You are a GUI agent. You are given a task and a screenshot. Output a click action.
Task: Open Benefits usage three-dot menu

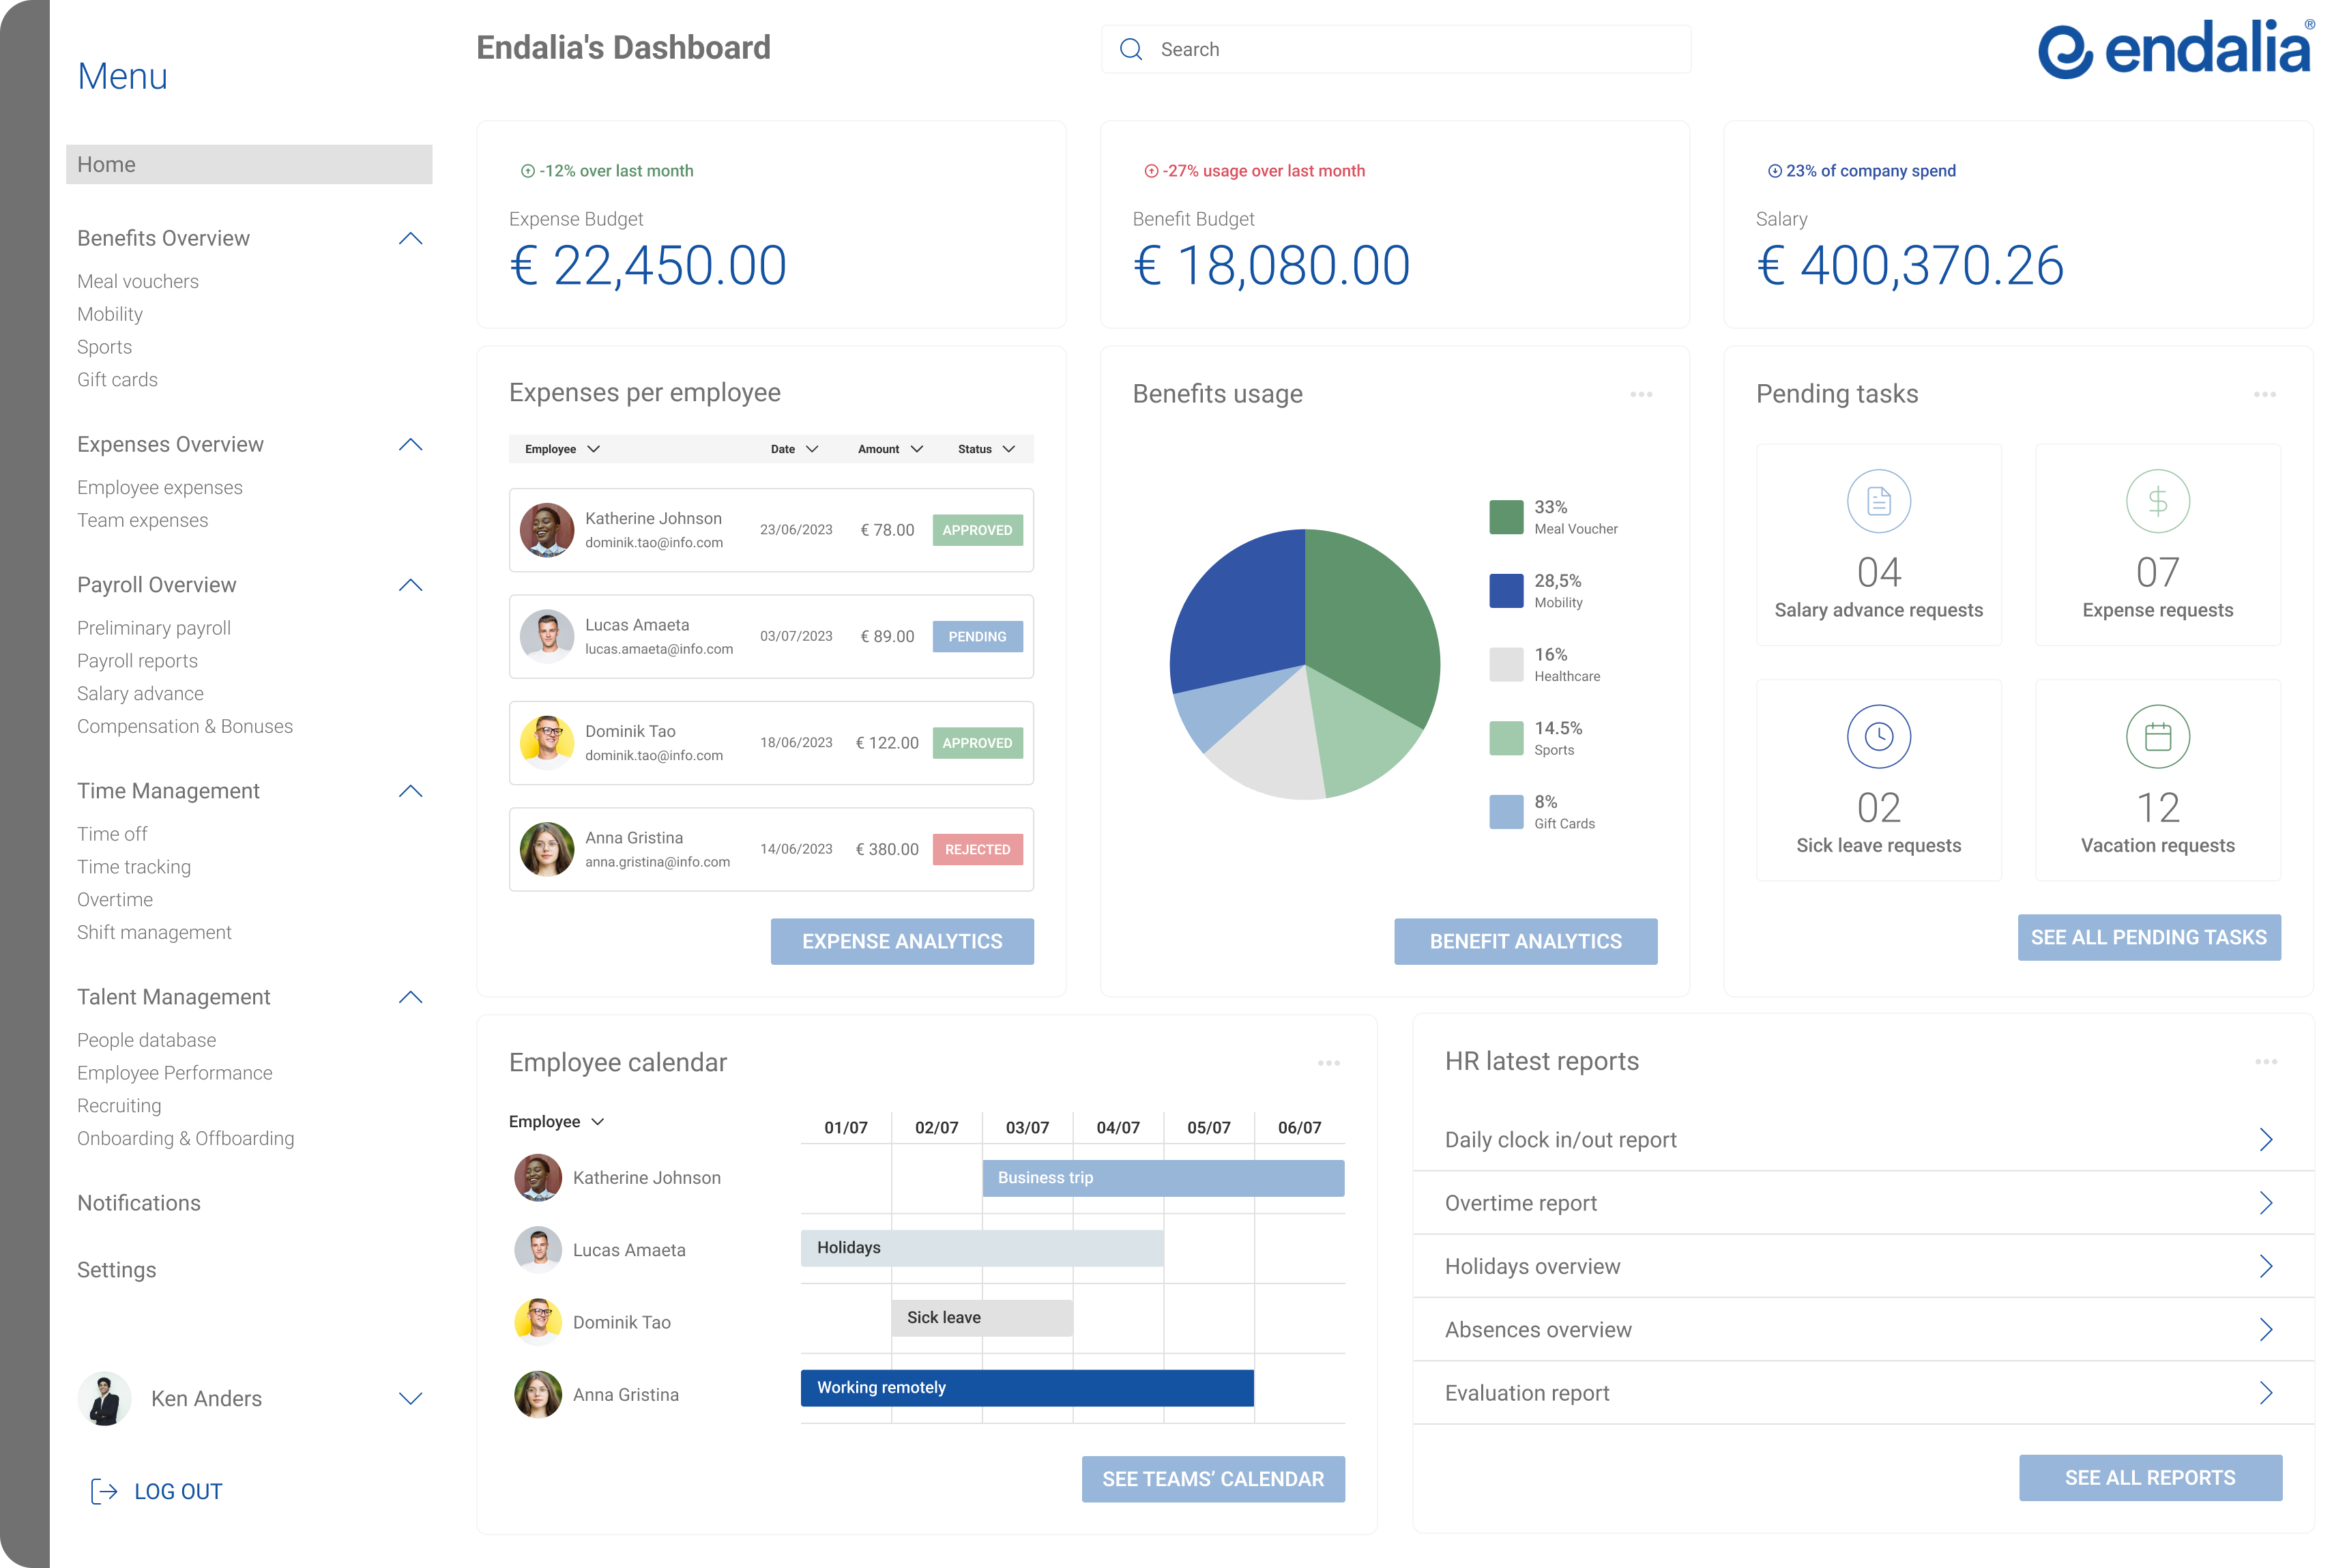tap(1641, 394)
